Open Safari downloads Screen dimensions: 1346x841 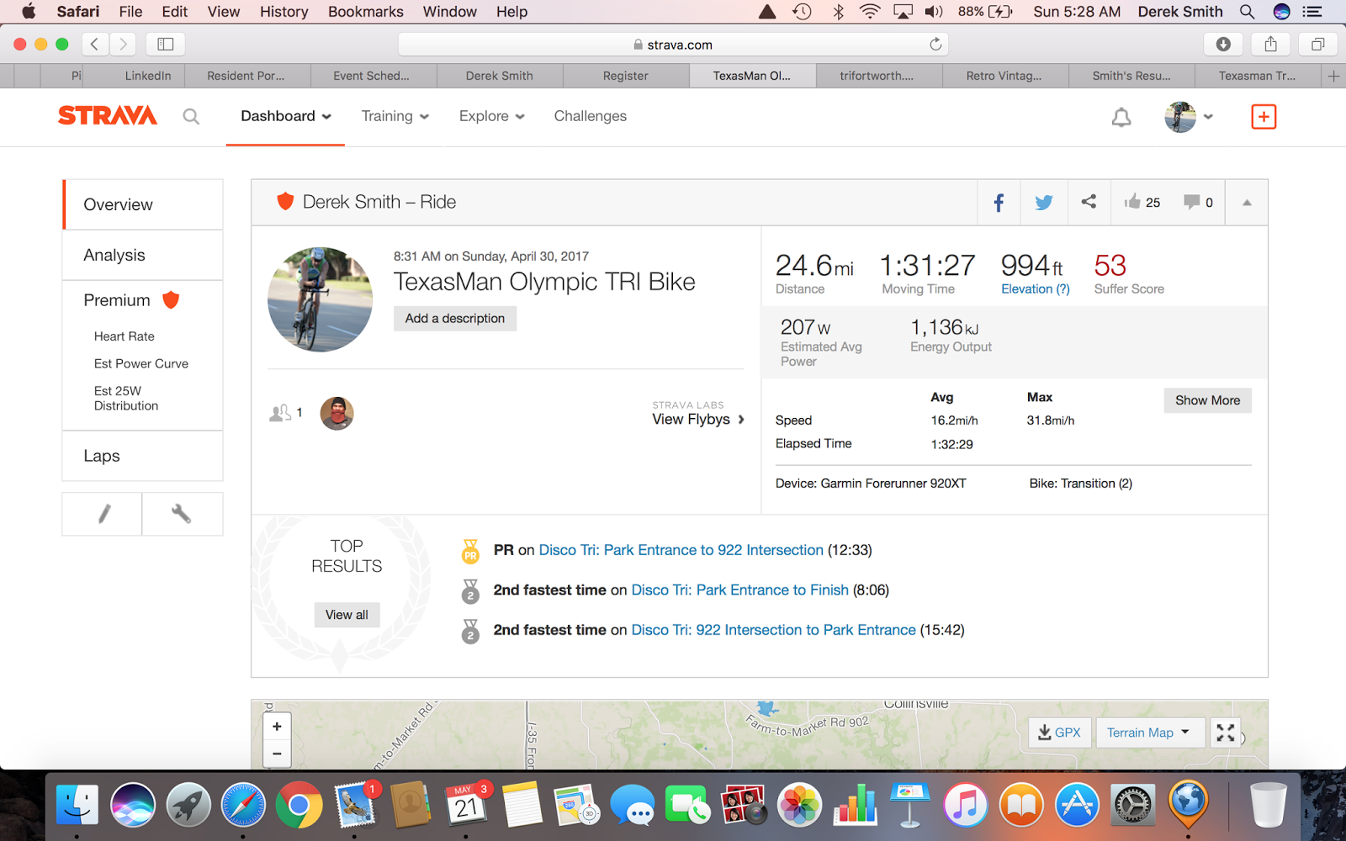coord(1223,44)
